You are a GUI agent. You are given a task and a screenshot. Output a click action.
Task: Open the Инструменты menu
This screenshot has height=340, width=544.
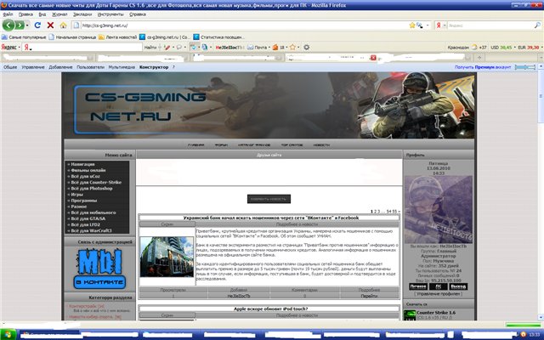tap(110, 14)
